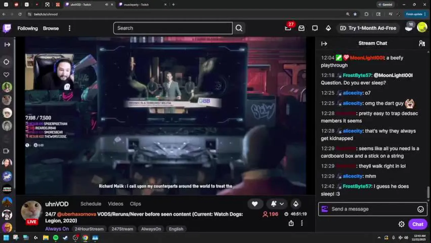Open Steam from the taskbar

(x=65, y=238)
